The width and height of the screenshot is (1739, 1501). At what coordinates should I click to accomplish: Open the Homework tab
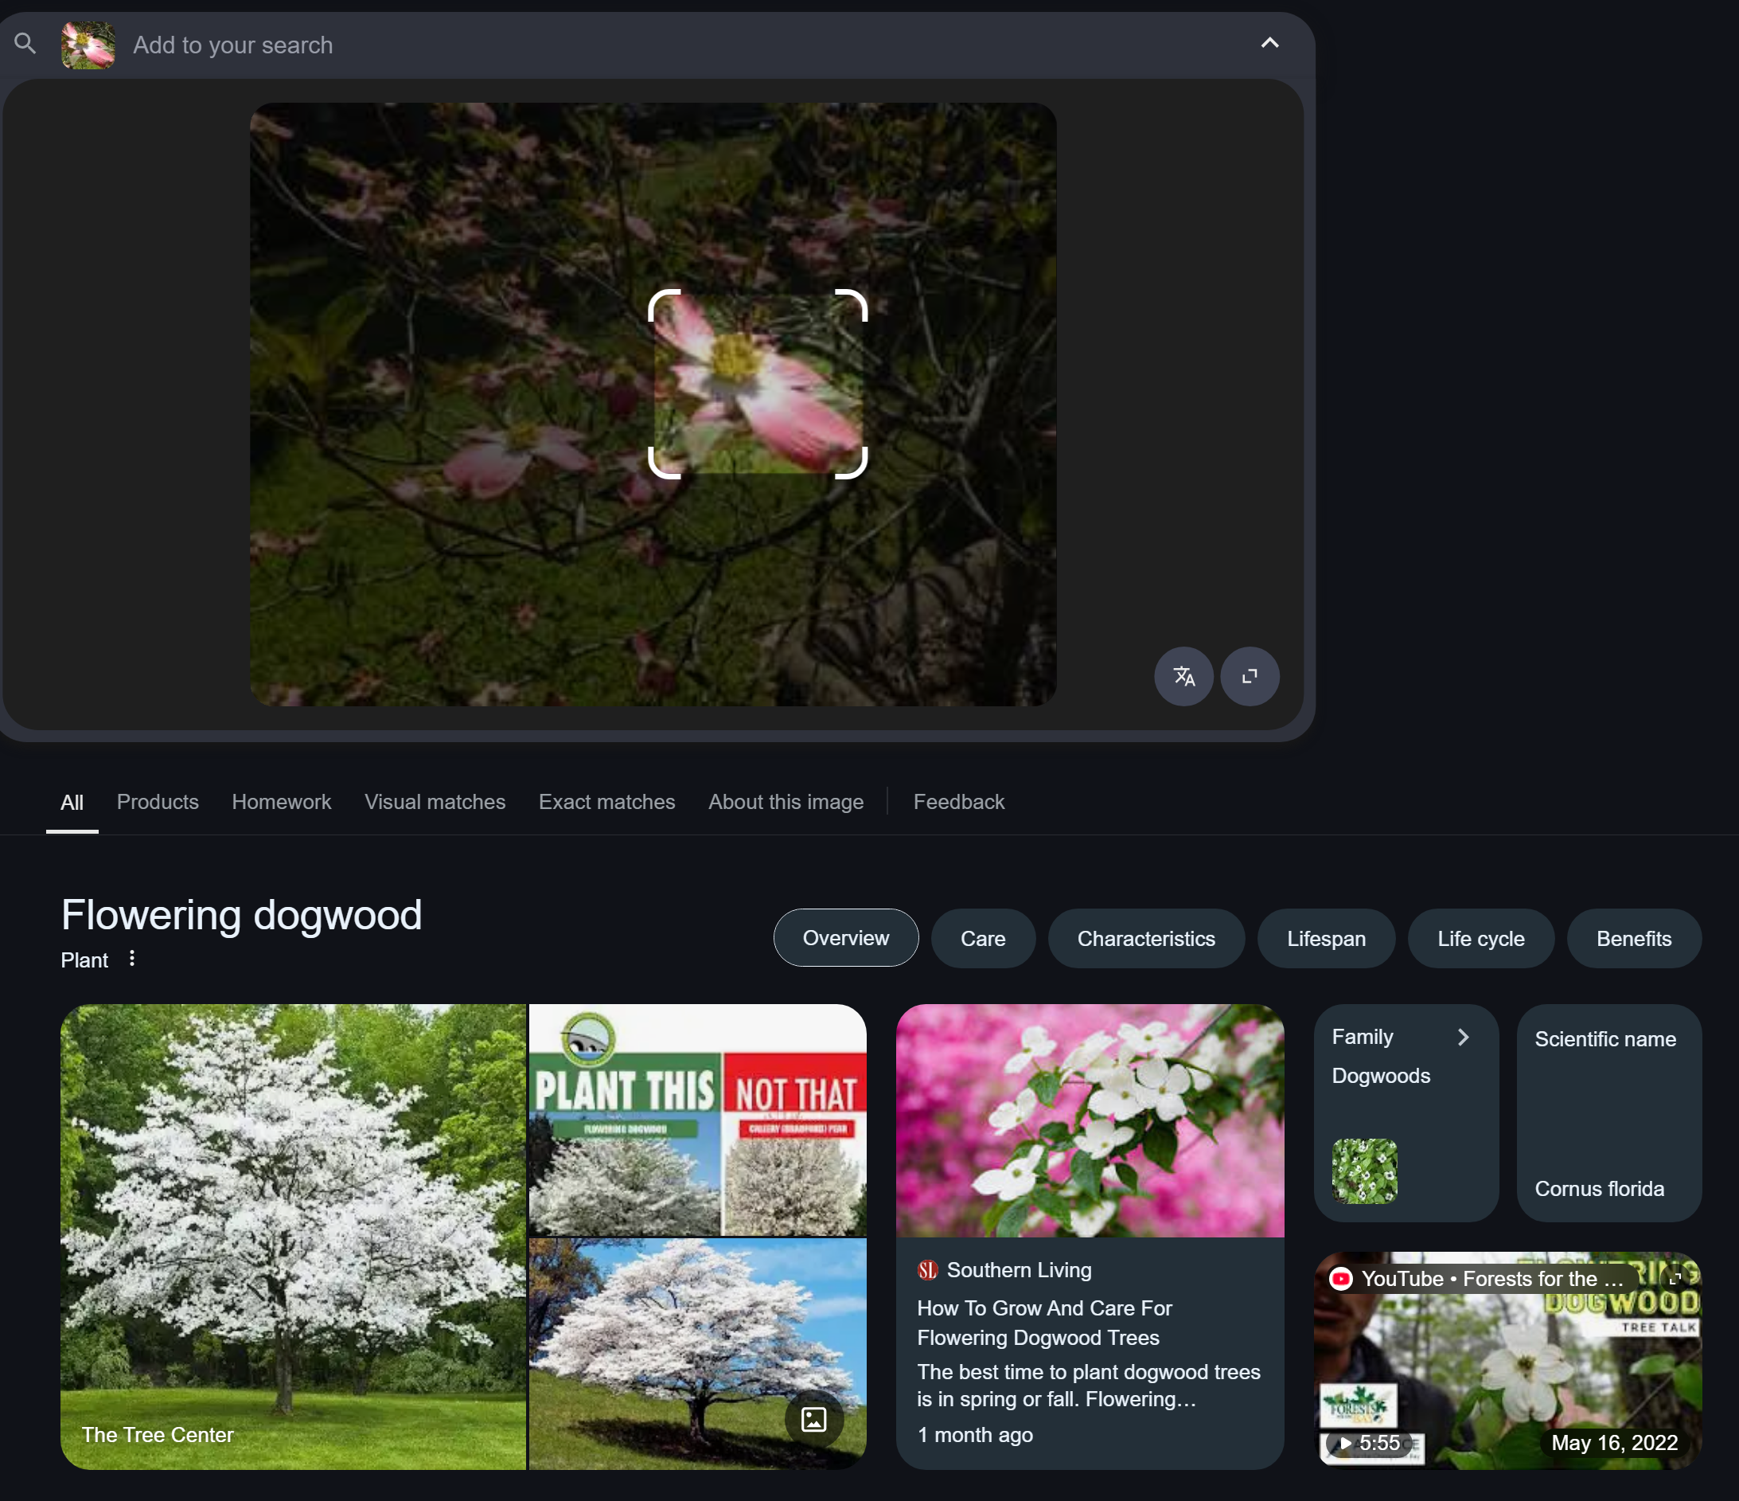tap(281, 802)
